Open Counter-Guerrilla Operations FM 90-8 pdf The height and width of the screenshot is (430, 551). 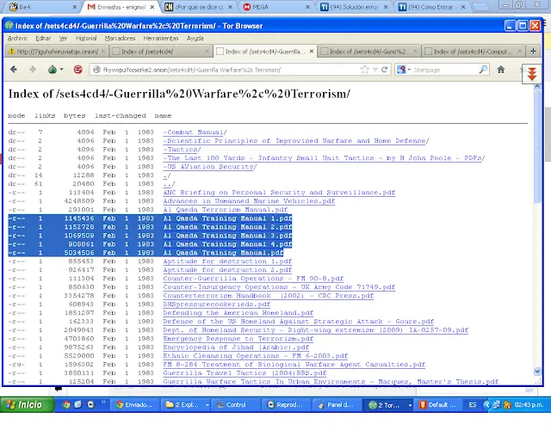click(x=253, y=279)
